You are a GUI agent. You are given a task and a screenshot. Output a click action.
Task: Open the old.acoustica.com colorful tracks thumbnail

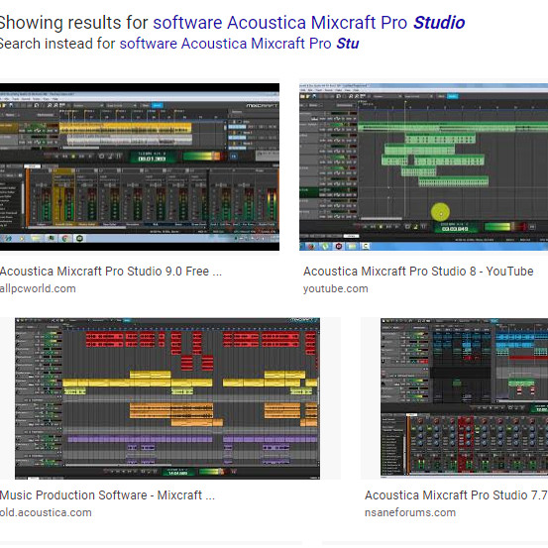(167, 398)
